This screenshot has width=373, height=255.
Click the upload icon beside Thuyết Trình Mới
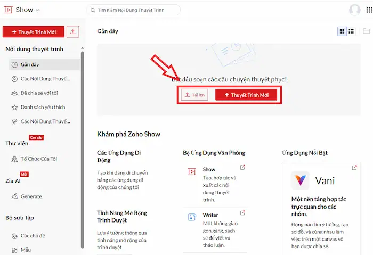tap(73, 32)
